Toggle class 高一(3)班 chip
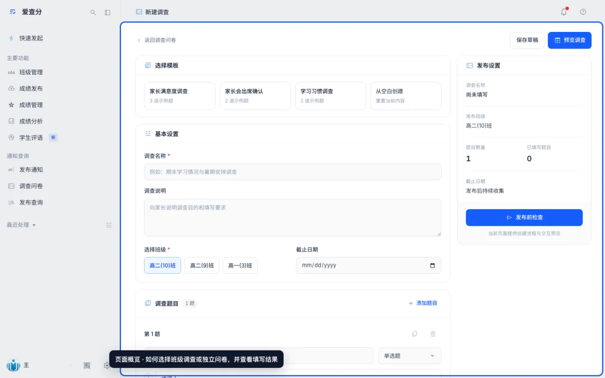 pyautogui.click(x=240, y=266)
